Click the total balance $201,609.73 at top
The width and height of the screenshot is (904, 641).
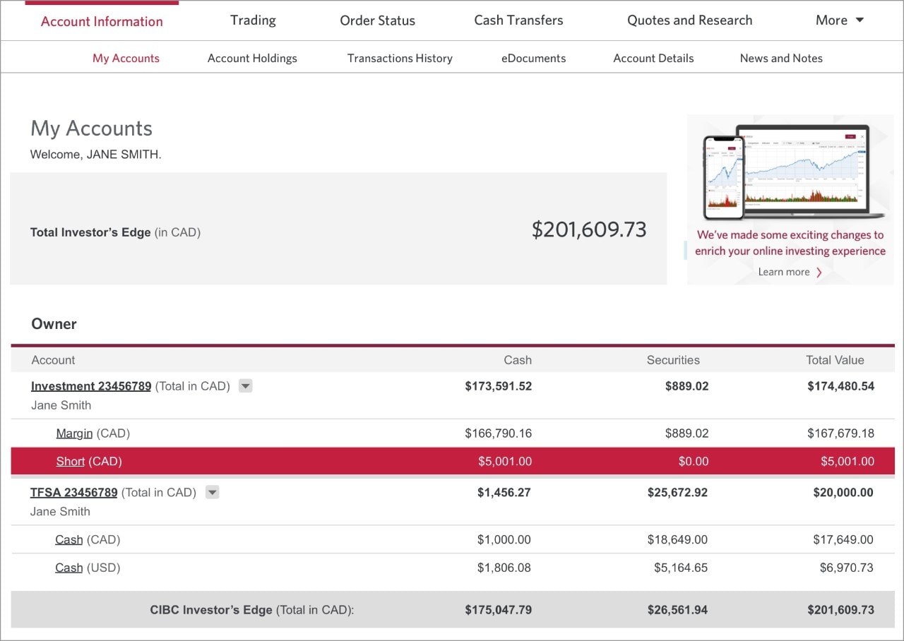[589, 229]
